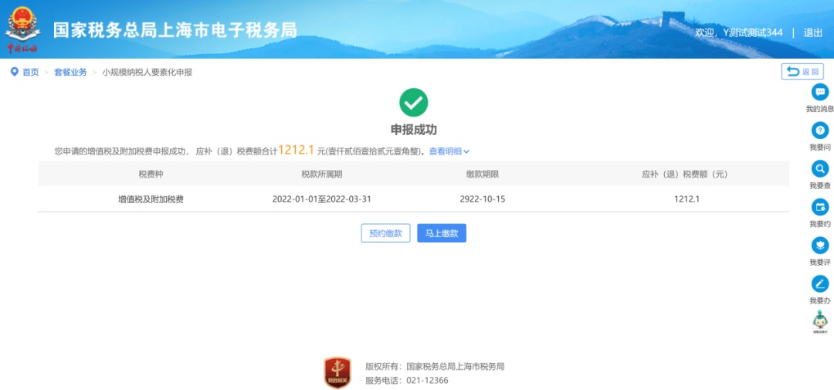Click the site title 国家税务总局上海市电子税务局
The image size is (834, 390).
tap(175, 30)
